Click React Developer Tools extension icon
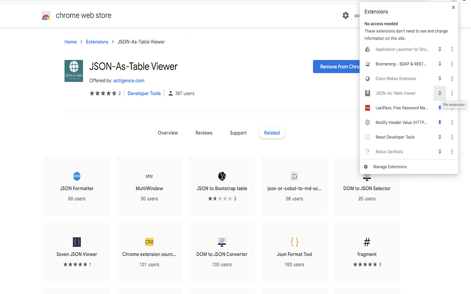The width and height of the screenshot is (471, 294). pyautogui.click(x=367, y=137)
